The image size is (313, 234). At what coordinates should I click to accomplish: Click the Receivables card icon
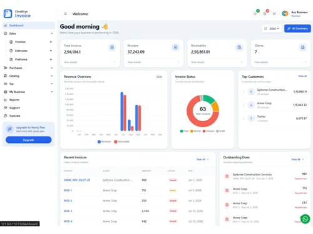[x=239, y=47]
